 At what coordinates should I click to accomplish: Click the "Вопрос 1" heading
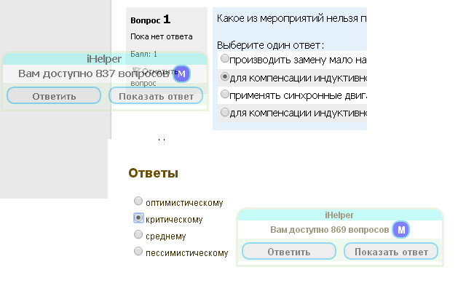151,20
